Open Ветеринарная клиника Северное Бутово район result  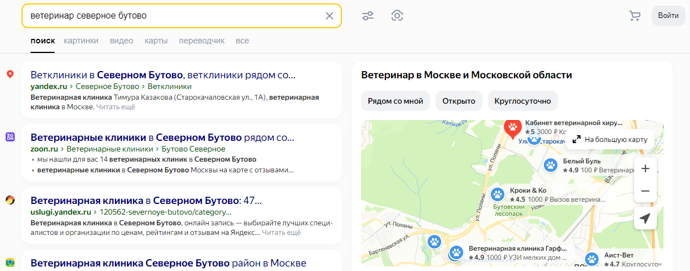tap(168, 263)
